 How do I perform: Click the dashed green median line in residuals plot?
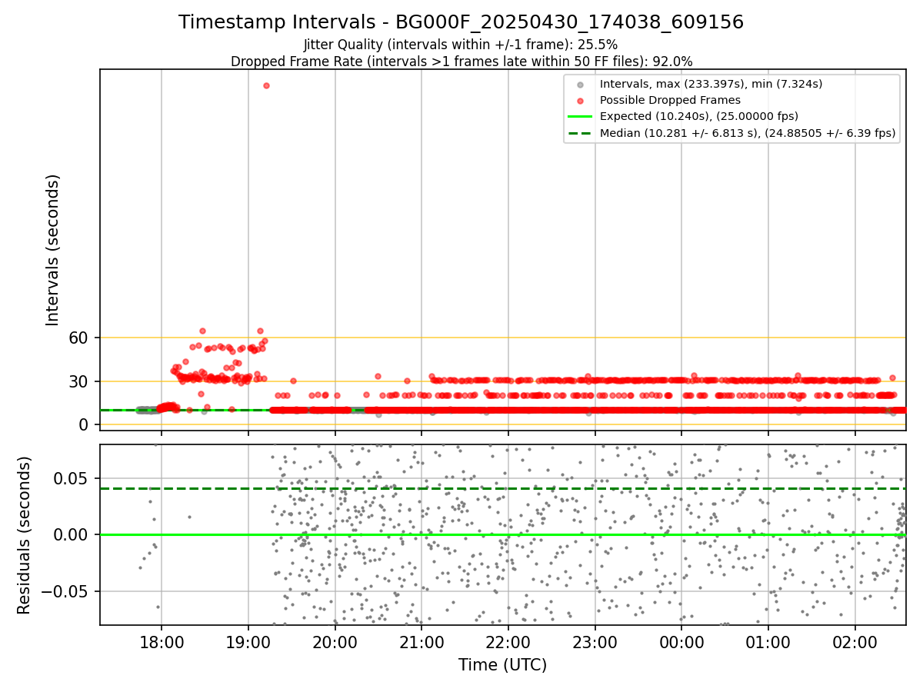pyautogui.click(x=502, y=488)
